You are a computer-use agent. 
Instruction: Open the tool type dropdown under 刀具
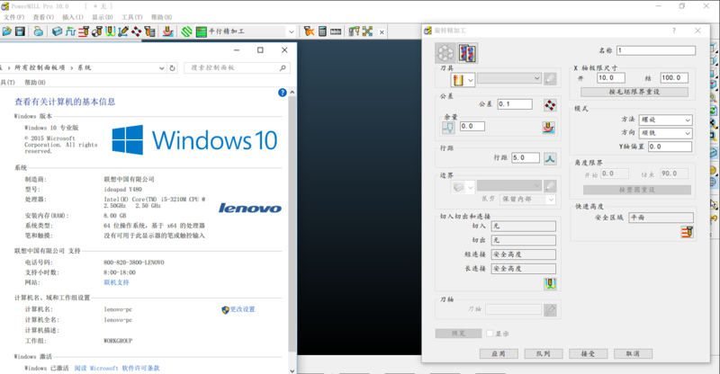click(471, 79)
